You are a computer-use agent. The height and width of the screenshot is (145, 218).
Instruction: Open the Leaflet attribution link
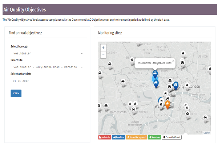[x=206, y=133]
